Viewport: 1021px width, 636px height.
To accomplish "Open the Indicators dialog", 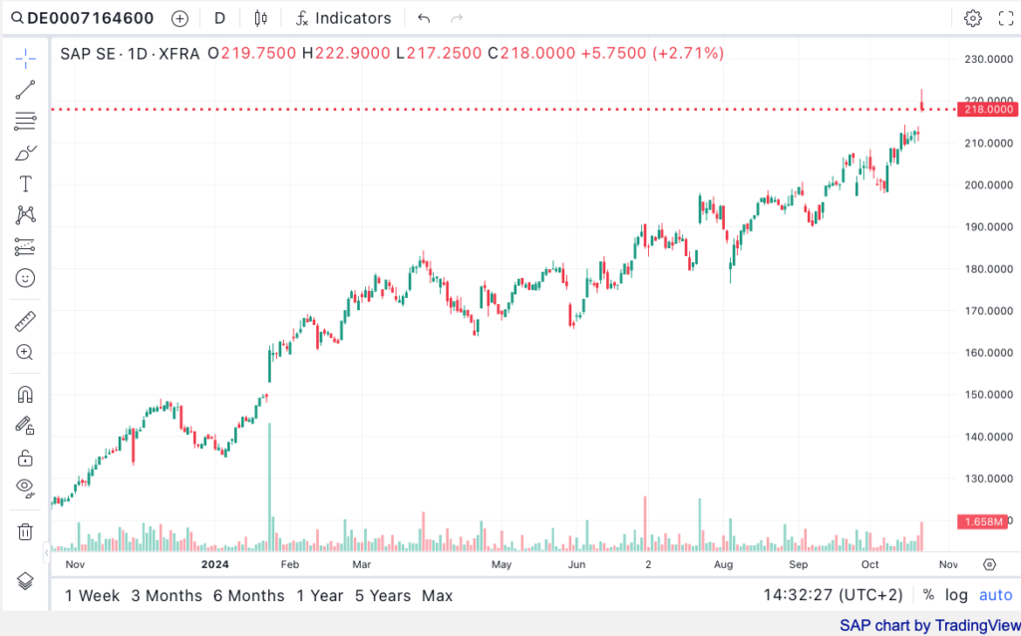I will pyautogui.click(x=343, y=18).
